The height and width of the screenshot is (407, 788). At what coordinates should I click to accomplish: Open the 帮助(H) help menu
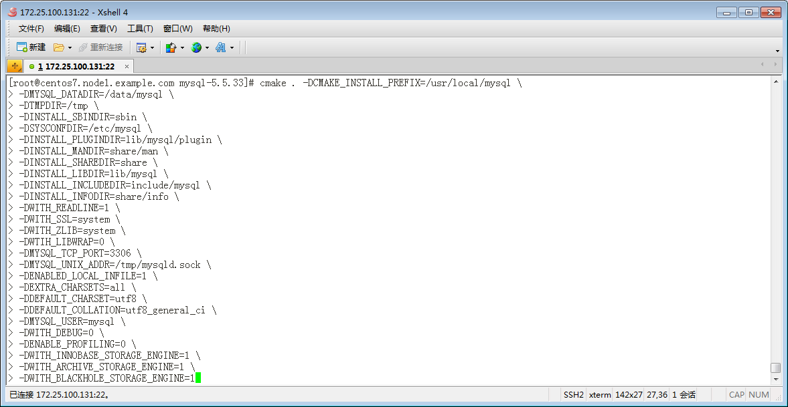coord(214,28)
